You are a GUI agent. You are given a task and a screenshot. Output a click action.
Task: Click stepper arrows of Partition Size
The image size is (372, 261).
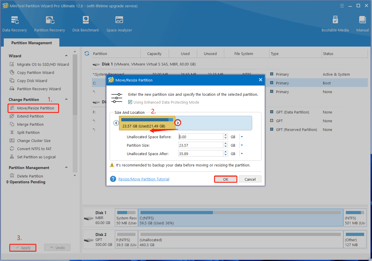point(225,145)
